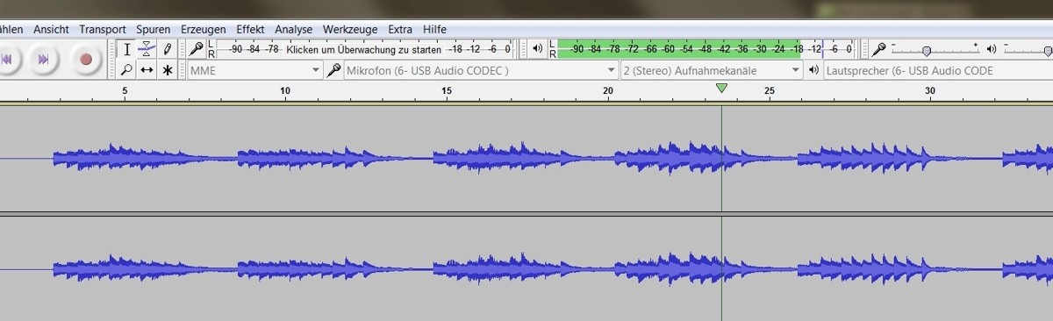1053x321 pixels.
Task: Start recording with the red Record button
Action: click(85, 60)
